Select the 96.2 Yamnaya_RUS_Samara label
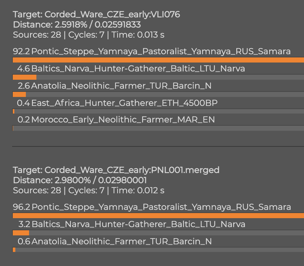 [152, 207]
